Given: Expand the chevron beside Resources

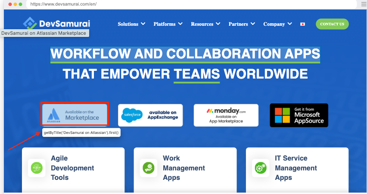Looking at the screenshot, I should (x=218, y=24).
